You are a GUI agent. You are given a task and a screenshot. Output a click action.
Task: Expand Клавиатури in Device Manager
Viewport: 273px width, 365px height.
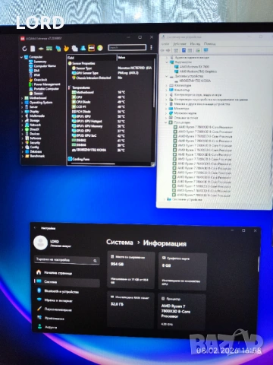point(167,85)
